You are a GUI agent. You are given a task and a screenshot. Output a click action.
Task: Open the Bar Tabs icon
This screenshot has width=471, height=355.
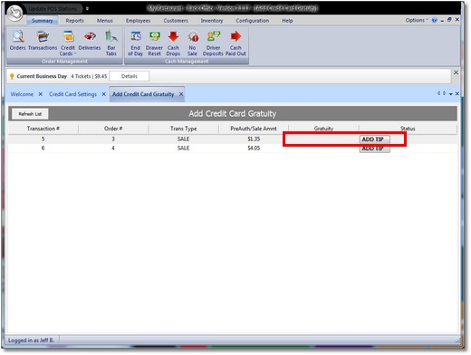coord(111,43)
